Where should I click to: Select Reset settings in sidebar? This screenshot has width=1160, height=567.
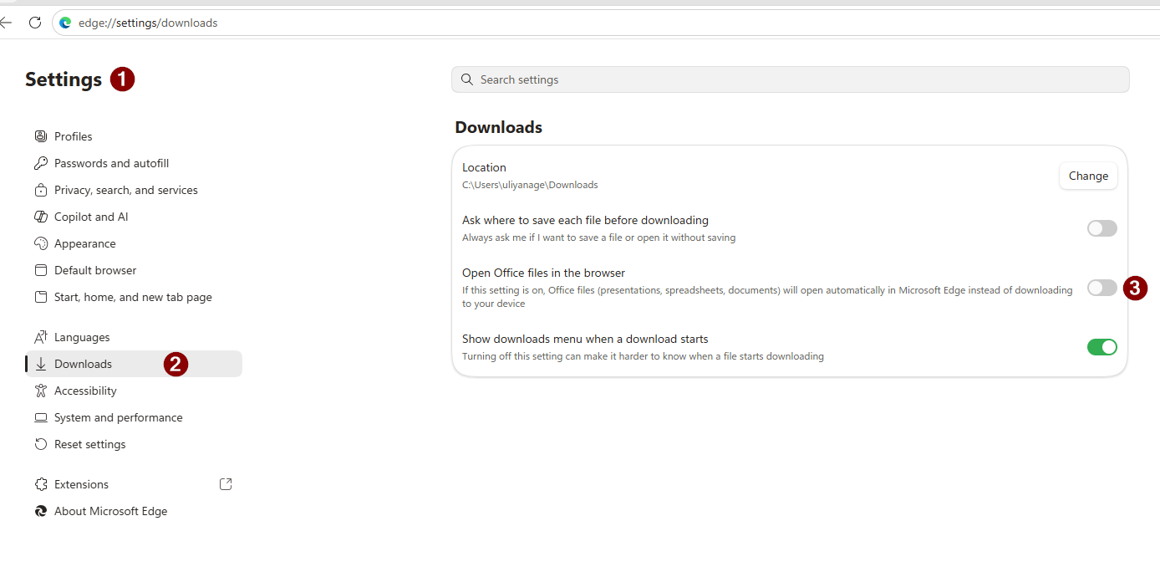click(134, 444)
